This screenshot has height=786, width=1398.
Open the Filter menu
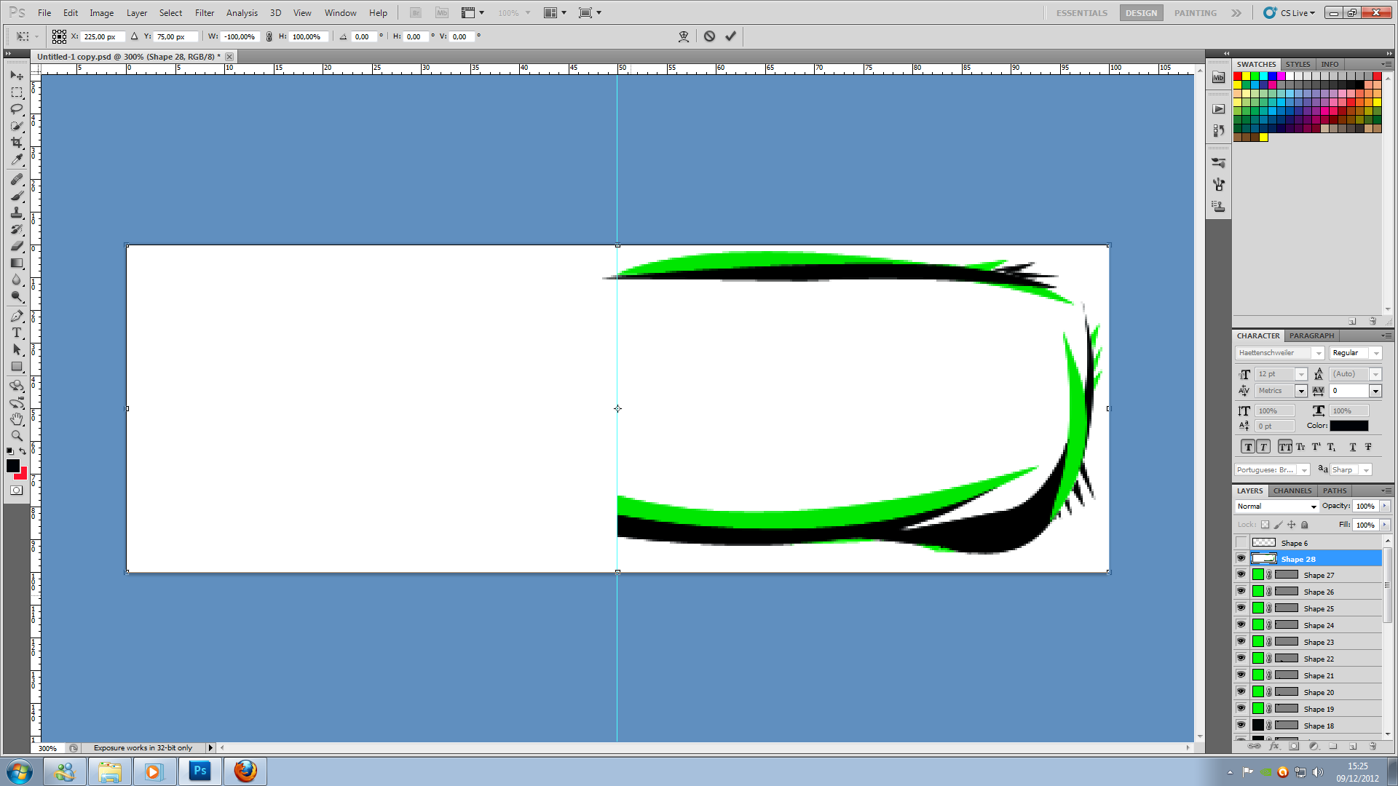[x=204, y=13]
